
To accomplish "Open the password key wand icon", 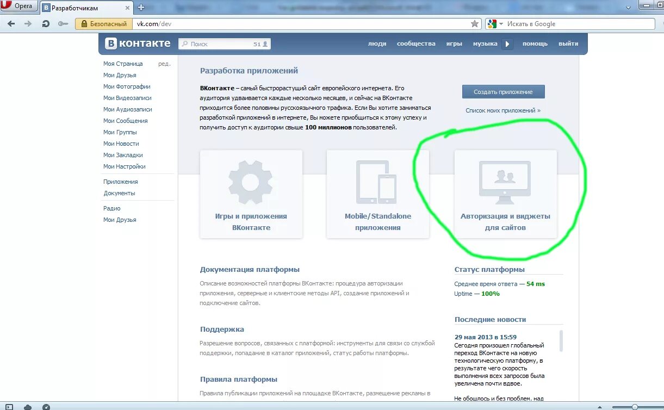I will 63,24.
